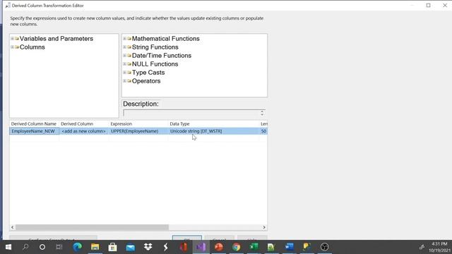This screenshot has height=254, width=452.
Task: Expand the Mathematical Functions folder
Action: click(x=124, y=39)
